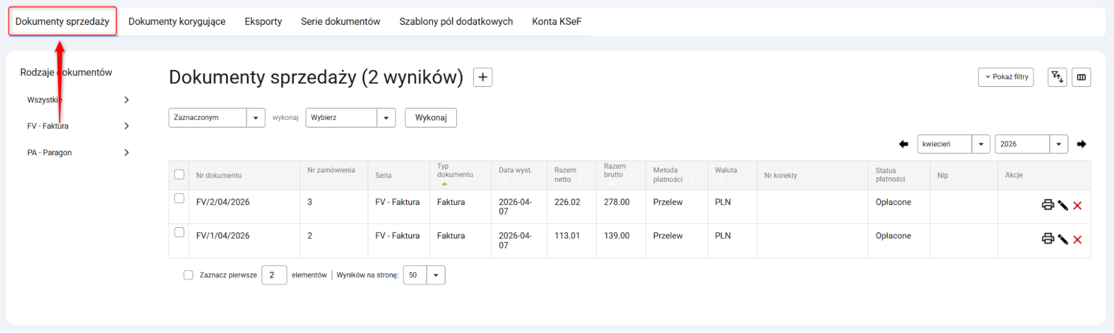Delete invoice FV/1/04/2026 with red X

pyautogui.click(x=1077, y=240)
